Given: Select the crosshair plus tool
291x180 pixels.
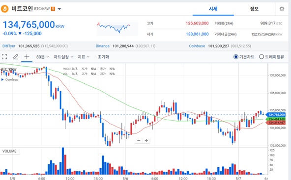Looking at the screenshot, I should (x=27, y=57).
